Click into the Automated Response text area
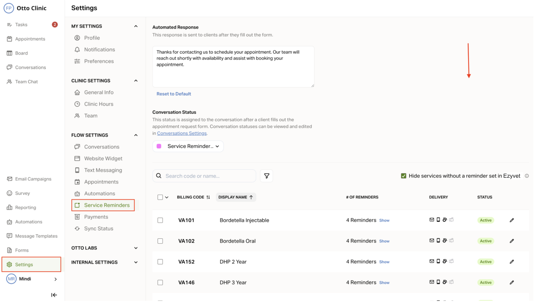Viewport: 536px width, 306px height. click(233, 67)
